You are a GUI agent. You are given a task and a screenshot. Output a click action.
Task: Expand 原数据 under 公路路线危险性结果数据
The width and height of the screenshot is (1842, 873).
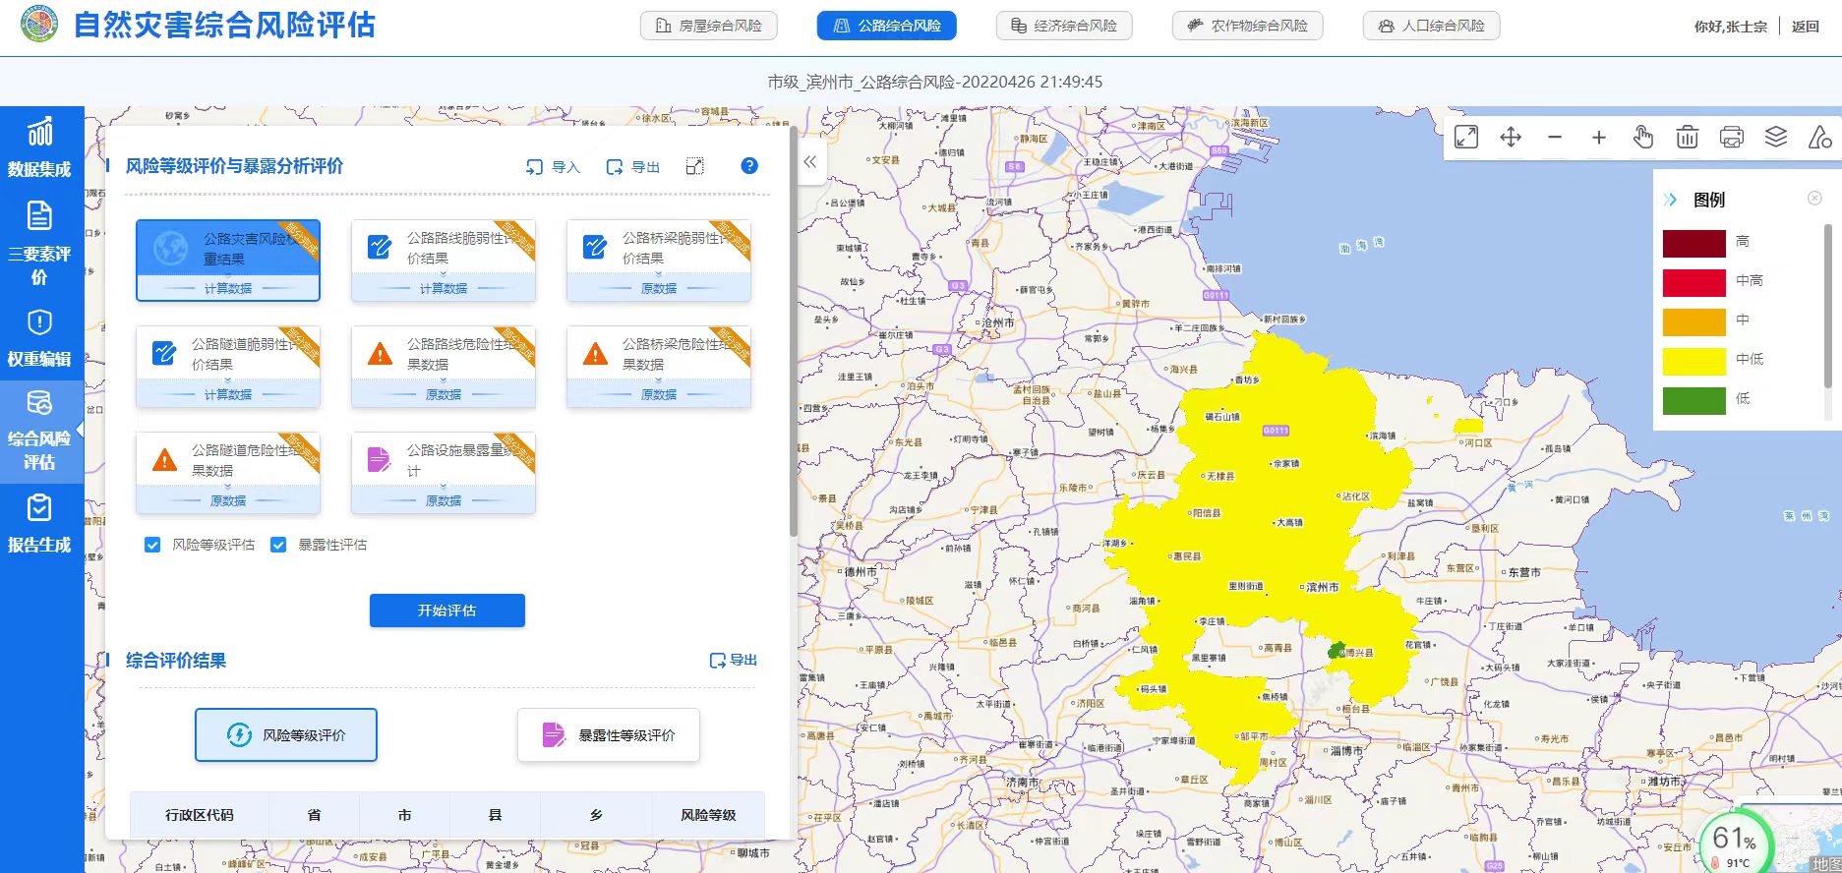pos(444,394)
